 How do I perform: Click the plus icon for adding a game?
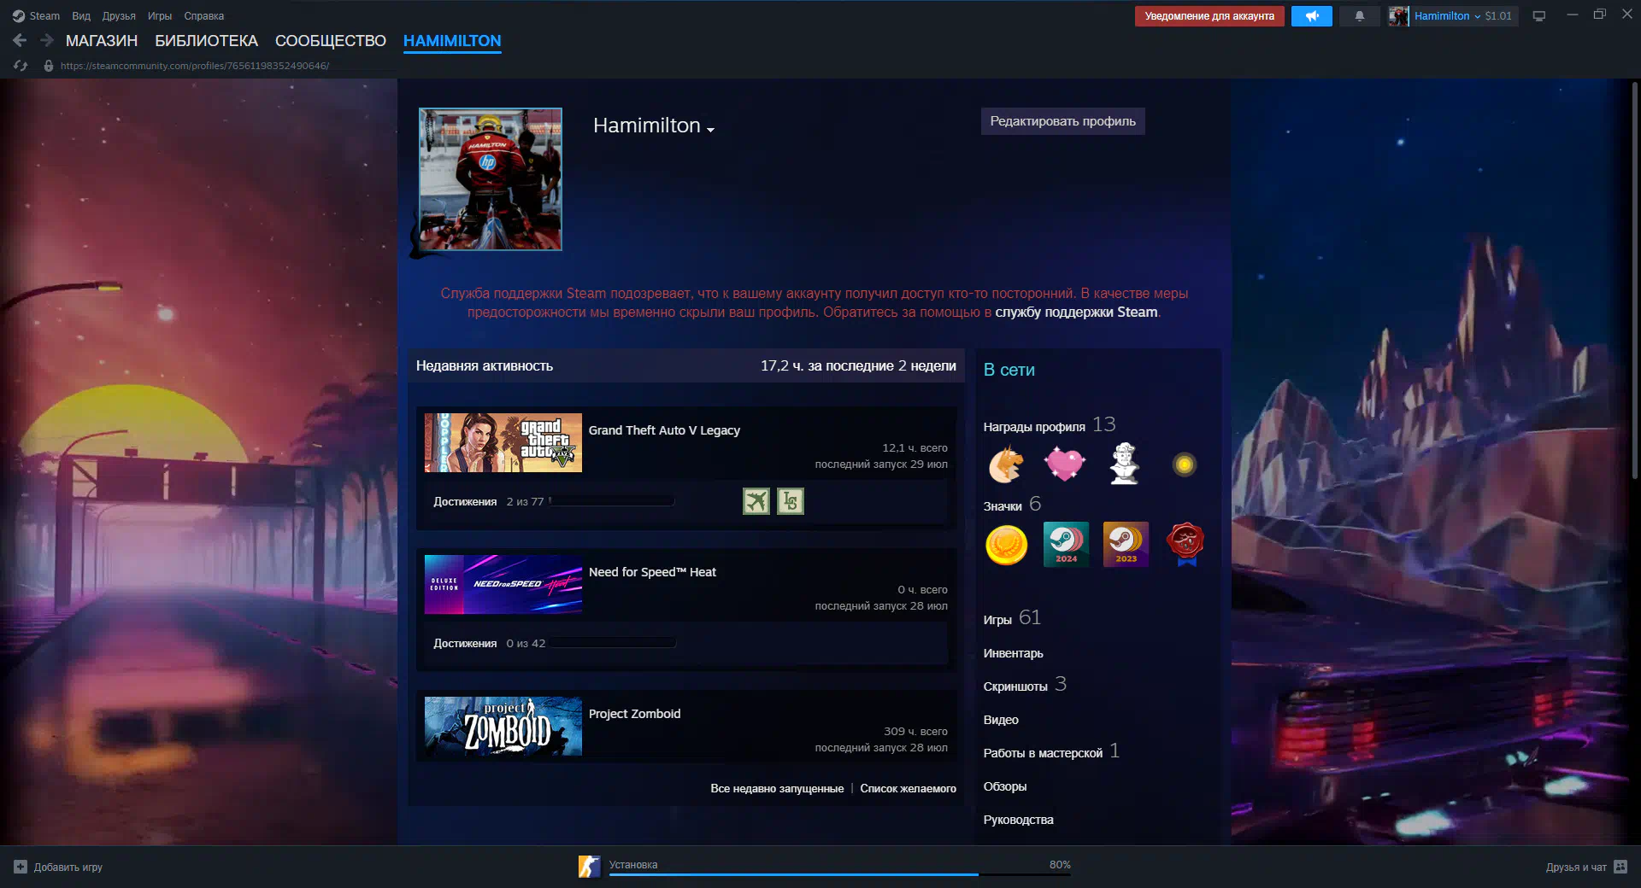click(x=21, y=867)
